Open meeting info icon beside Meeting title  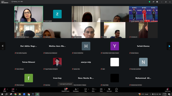(12, 2)
